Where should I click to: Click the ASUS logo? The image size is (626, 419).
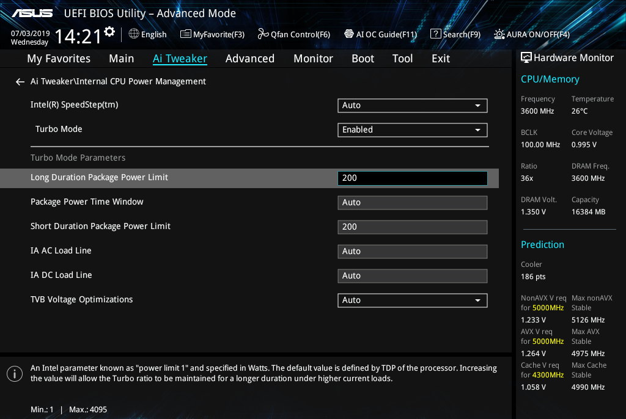[32, 13]
